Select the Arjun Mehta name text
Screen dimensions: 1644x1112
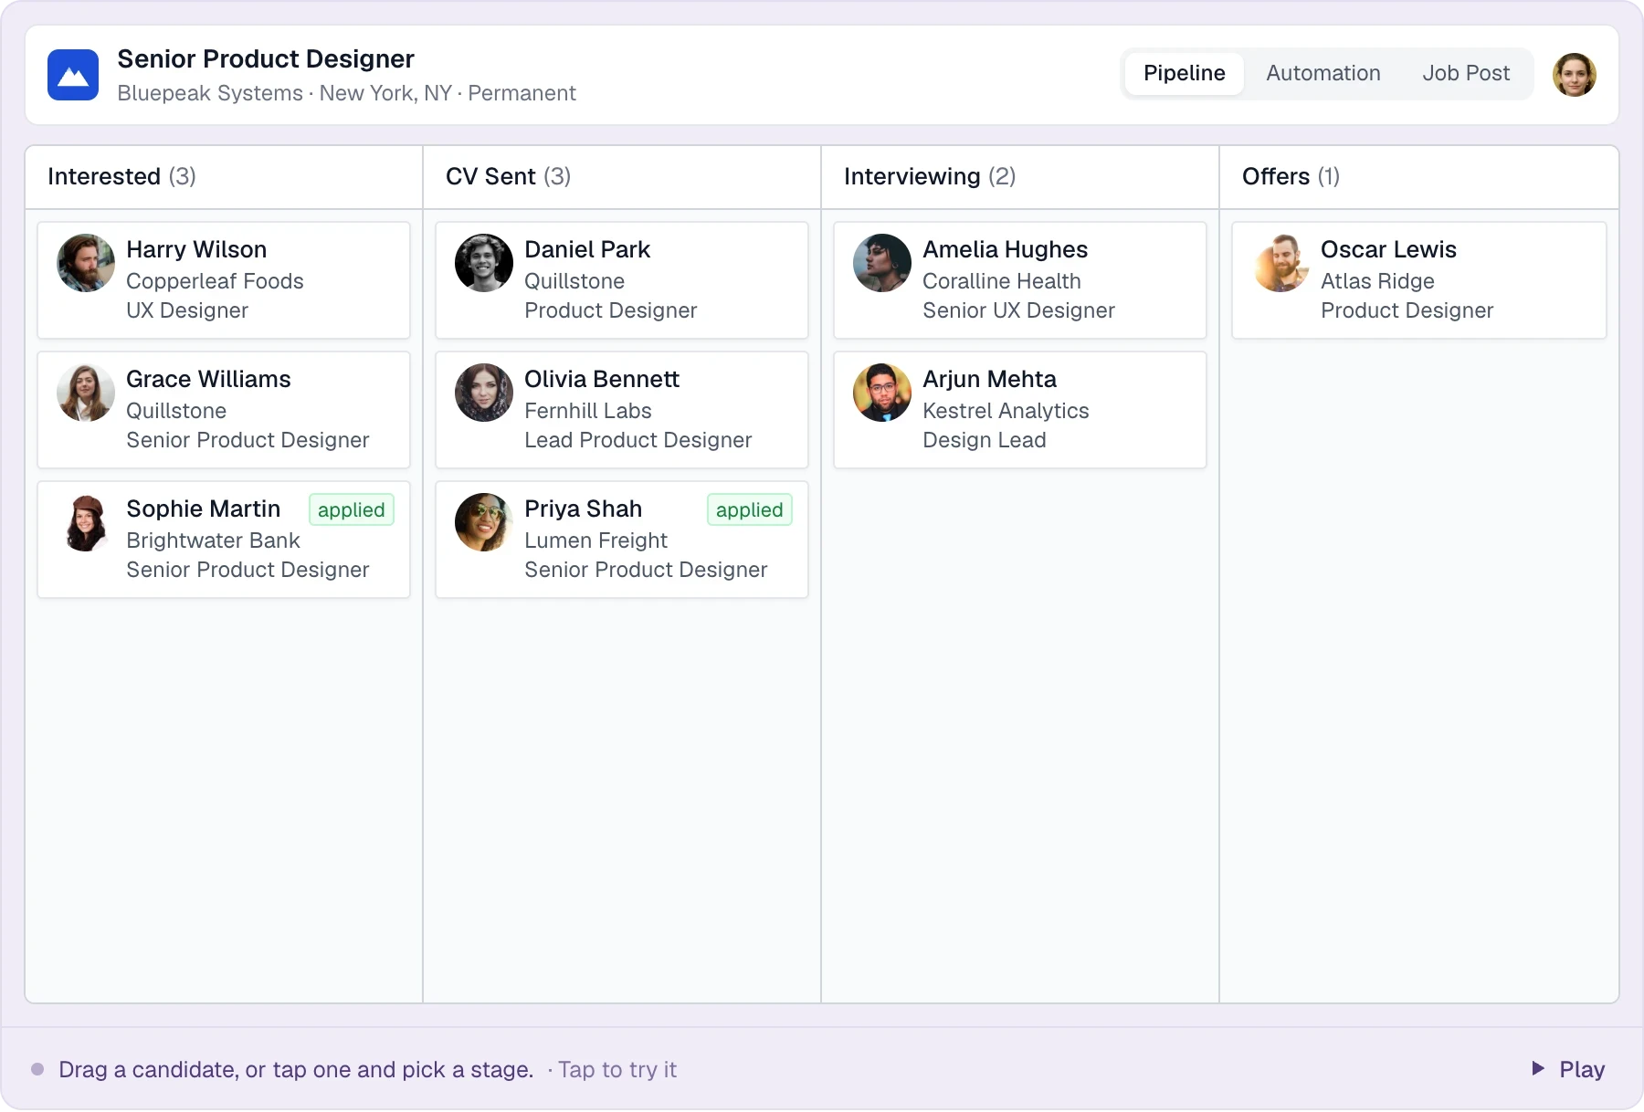click(x=989, y=379)
